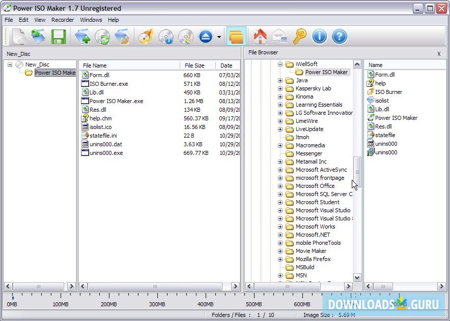The image size is (450, 321).
Task: Sort disc files by Date column
Action: [x=228, y=66]
